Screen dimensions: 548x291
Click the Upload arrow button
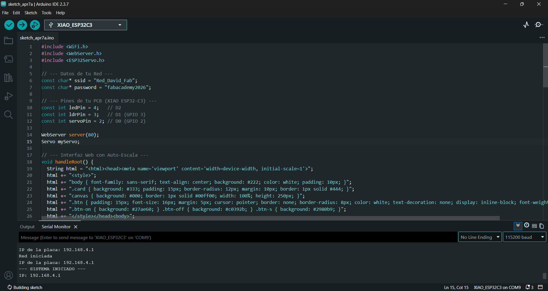22,25
